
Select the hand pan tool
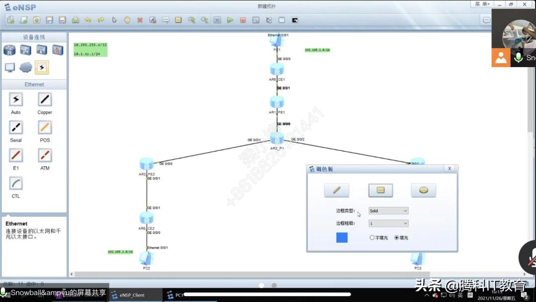127,20
